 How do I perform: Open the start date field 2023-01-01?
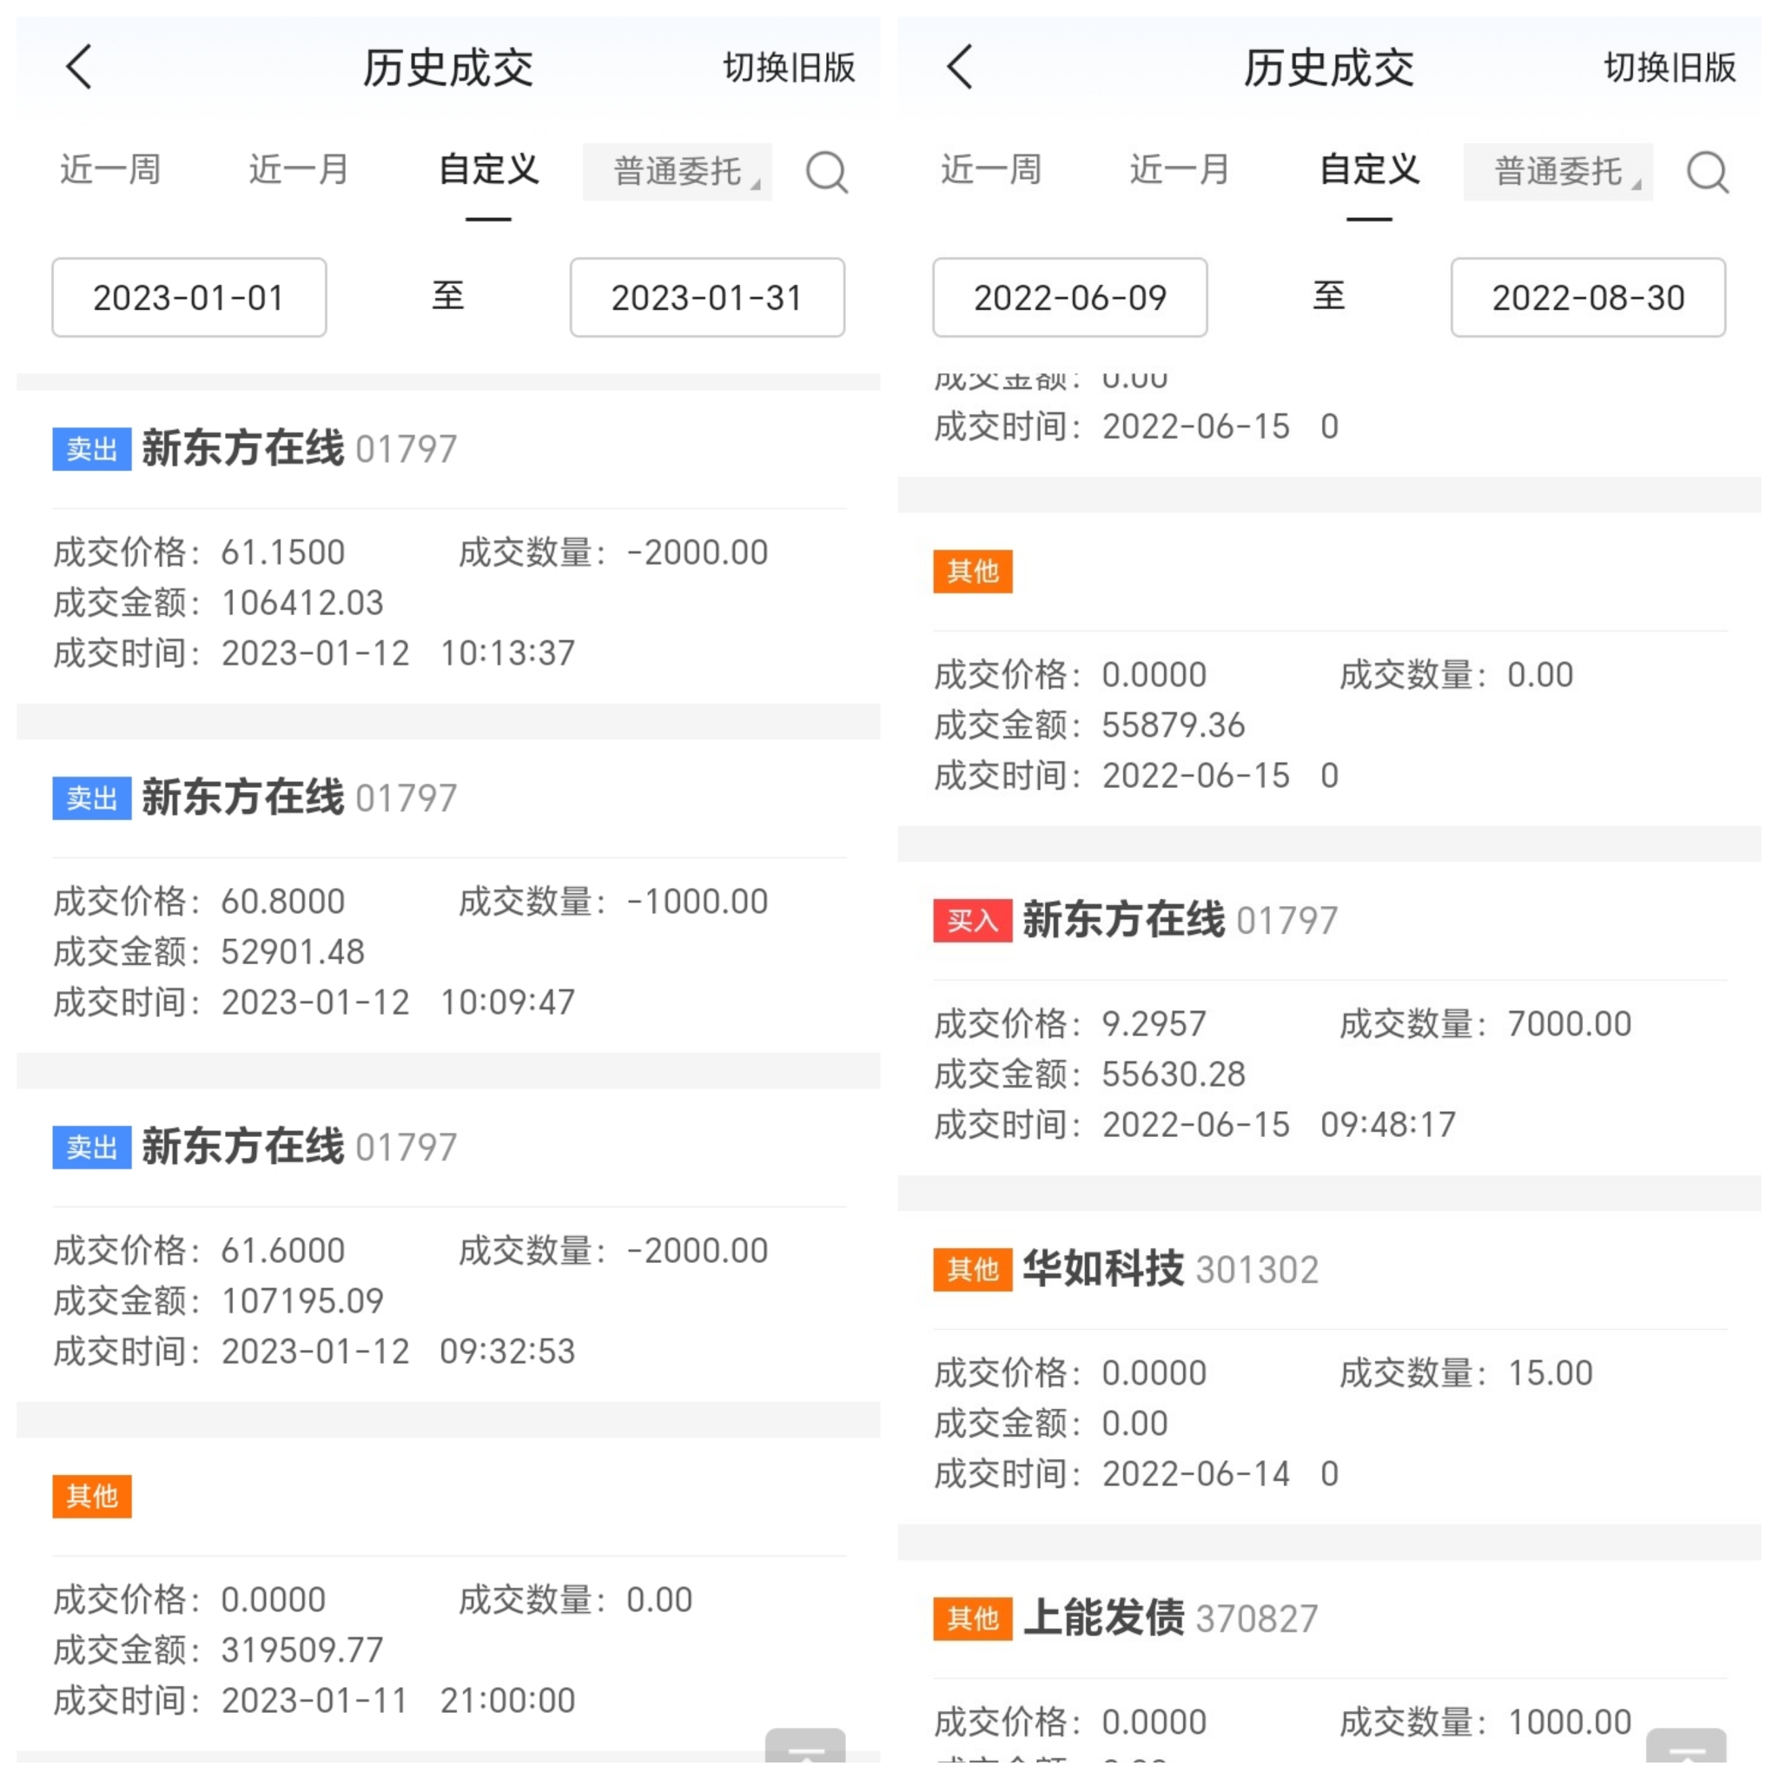coord(188,297)
